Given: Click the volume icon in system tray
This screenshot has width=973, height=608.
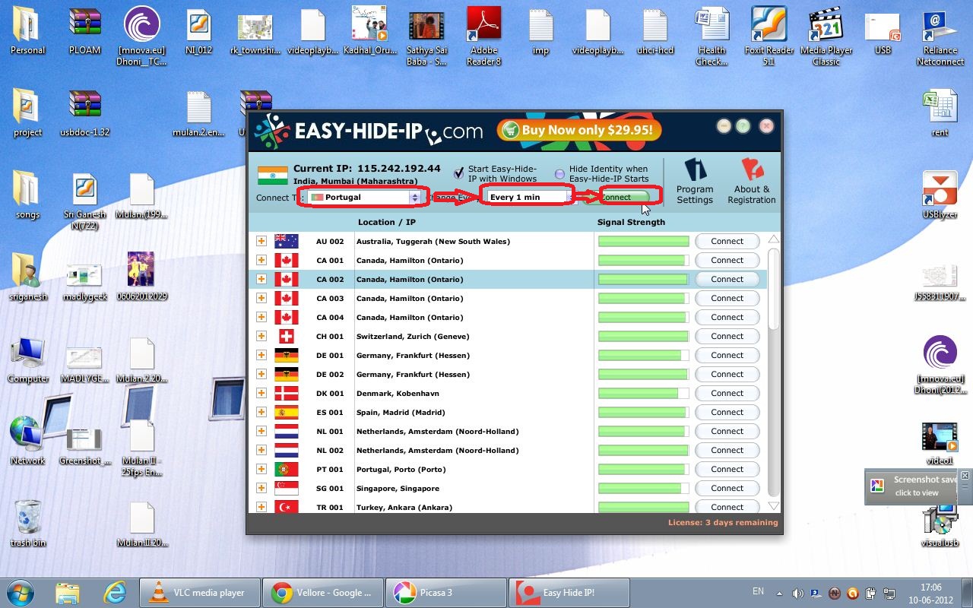Looking at the screenshot, I should coord(797,593).
